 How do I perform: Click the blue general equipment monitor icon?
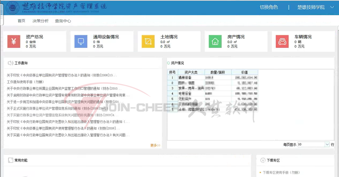tap(81, 42)
